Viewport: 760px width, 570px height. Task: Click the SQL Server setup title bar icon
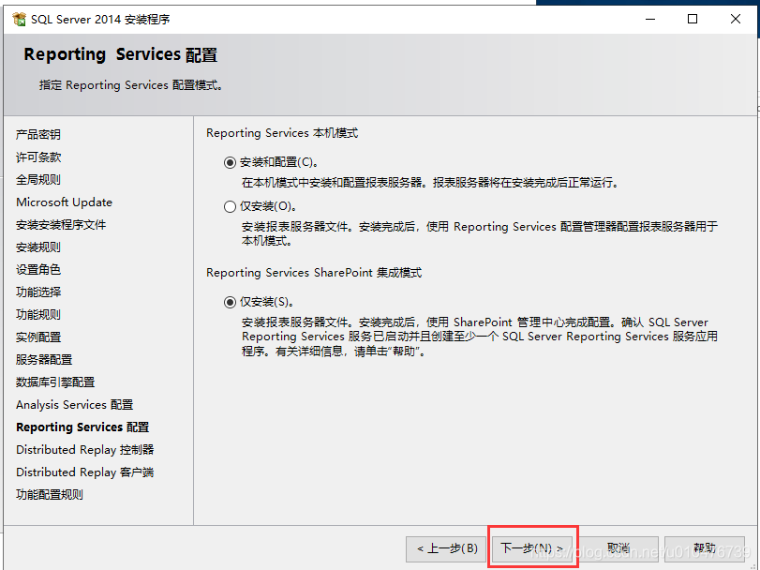point(20,19)
